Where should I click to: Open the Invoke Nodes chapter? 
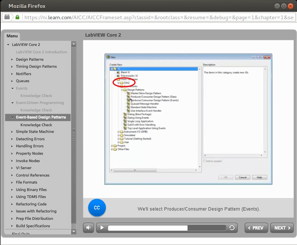(x=28, y=161)
